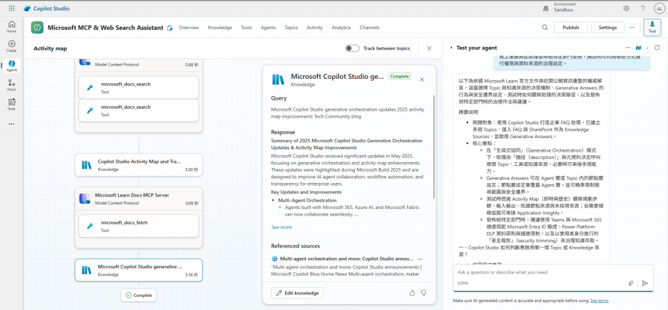Switch to the Overview tab
Image resolution: width=668 pixels, height=310 pixels.
point(189,27)
